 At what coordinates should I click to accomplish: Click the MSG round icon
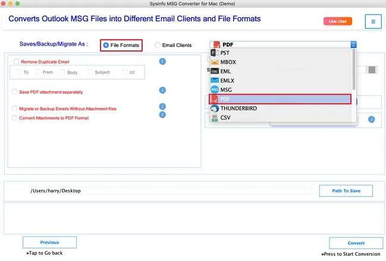point(215,90)
